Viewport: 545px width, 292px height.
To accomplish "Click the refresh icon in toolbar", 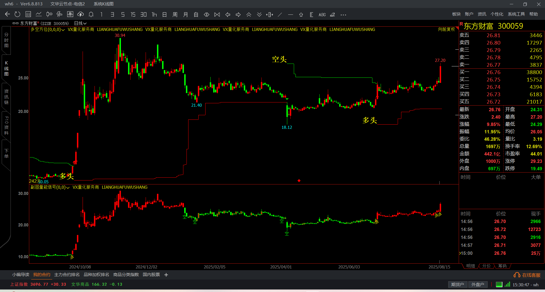I will (x=17, y=14).
